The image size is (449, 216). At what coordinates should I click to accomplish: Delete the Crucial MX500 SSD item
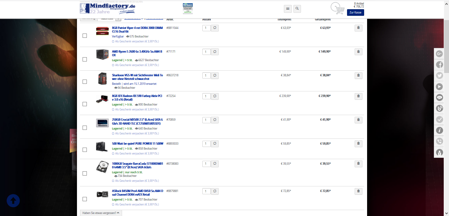[x=359, y=120]
